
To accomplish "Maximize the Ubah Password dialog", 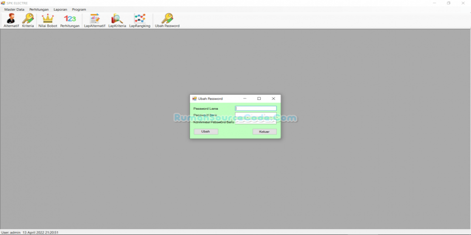I will (259, 98).
